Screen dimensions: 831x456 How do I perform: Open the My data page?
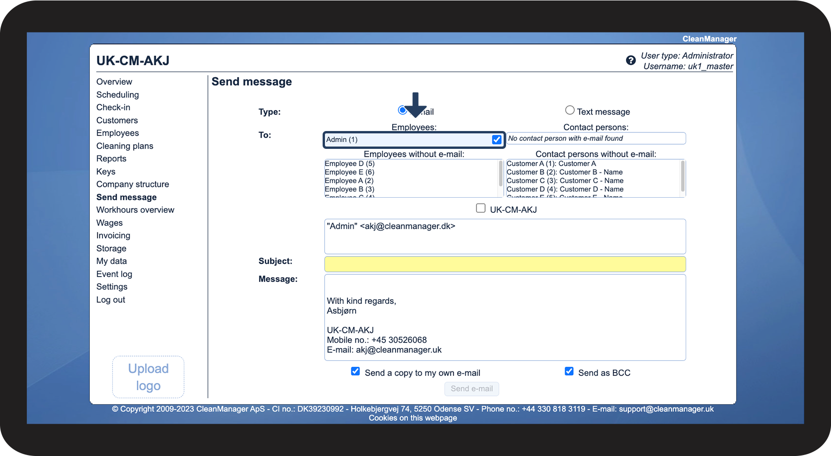click(111, 261)
